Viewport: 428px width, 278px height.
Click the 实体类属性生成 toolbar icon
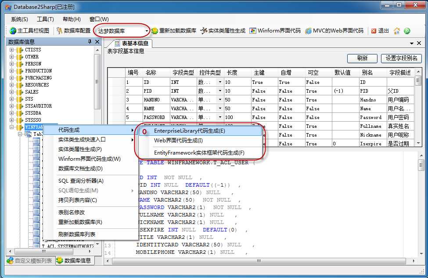click(x=204, y=31)
